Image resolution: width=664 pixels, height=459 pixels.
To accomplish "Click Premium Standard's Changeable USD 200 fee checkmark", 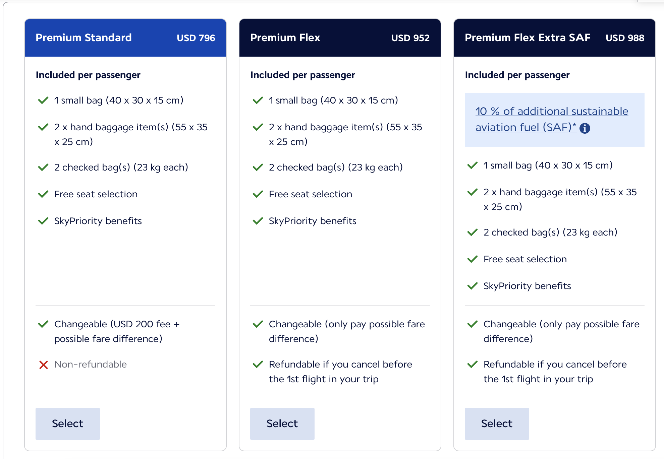I will [43, 324].
